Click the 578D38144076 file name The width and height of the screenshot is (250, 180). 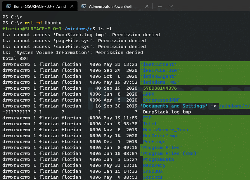click(160, 88)
